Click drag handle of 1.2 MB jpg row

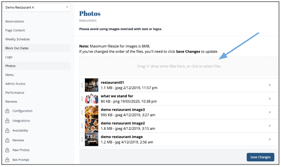pos(82,139)
